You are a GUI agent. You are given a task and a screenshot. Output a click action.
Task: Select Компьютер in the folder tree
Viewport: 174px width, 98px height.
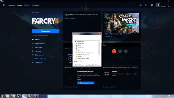[x=80, y=47]
